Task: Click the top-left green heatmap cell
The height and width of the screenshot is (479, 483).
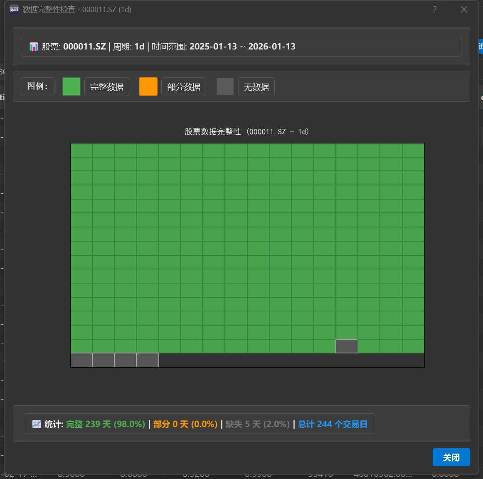Action: point(81,151)
